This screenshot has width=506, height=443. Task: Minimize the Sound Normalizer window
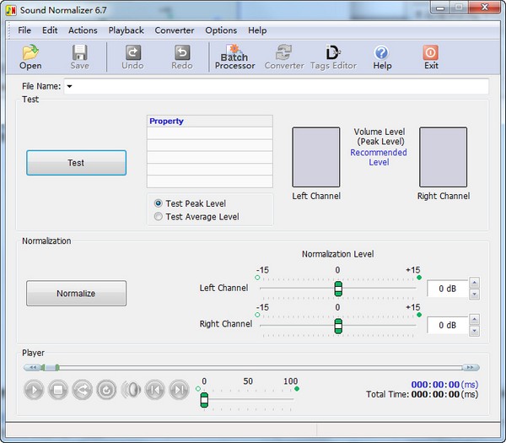[x=440, y=8]
